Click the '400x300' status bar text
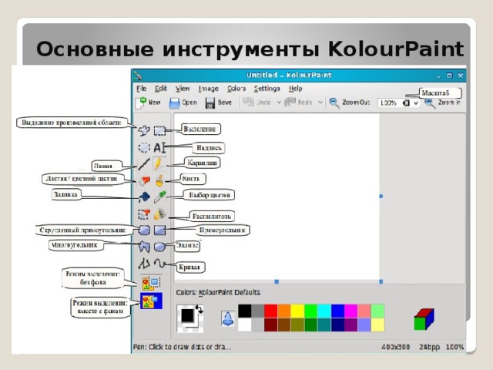 pos(395,347)
